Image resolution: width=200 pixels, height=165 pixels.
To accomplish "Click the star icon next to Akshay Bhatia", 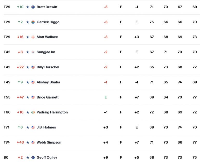I will [28, 82].
